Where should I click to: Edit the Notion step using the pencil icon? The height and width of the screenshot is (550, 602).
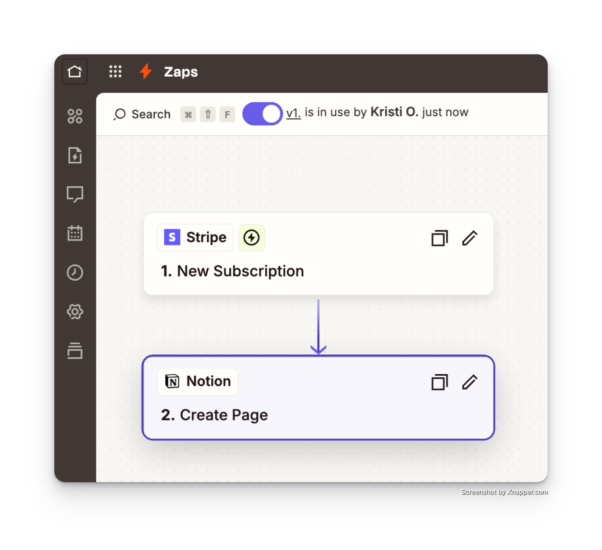click(469, 381)
